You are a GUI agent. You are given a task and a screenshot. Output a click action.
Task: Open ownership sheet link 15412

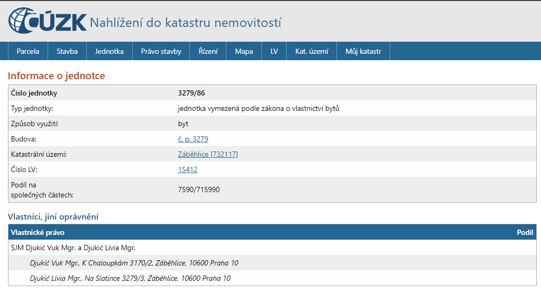tap(188, 170)
